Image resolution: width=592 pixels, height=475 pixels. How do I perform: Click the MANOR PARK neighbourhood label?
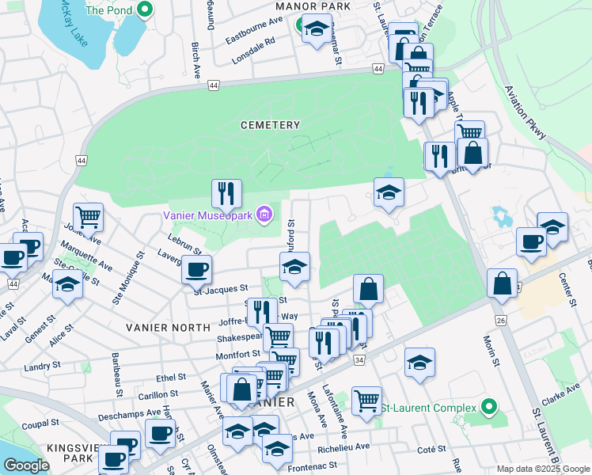pos(313,6)
